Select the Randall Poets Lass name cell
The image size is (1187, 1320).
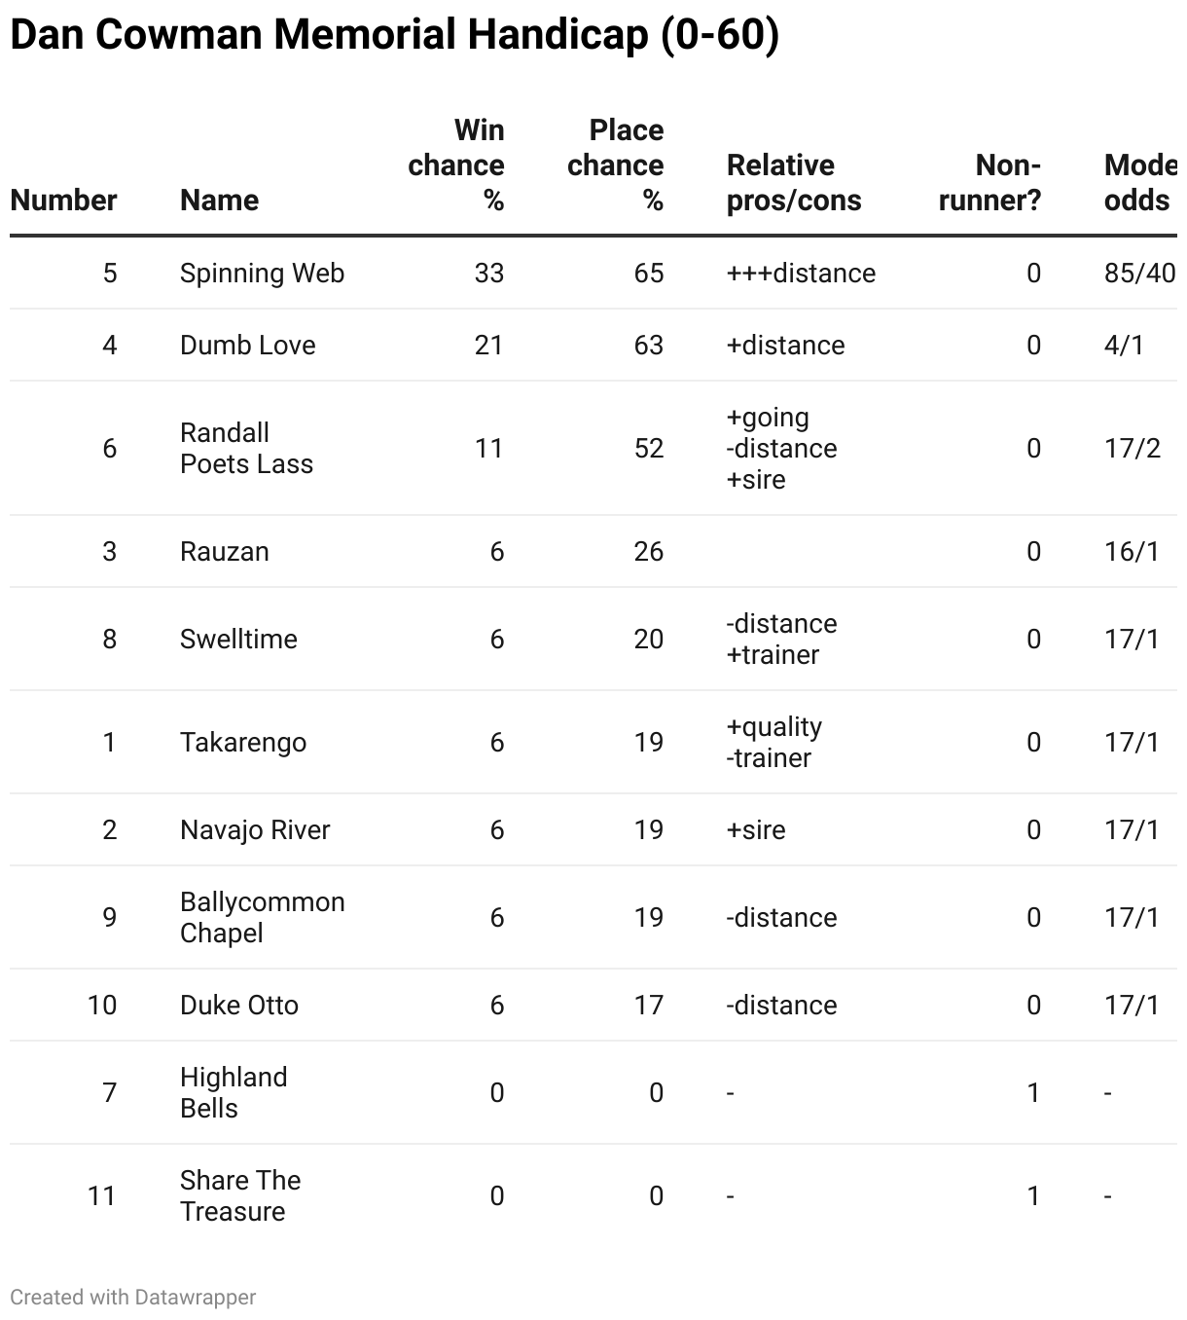pyautogui.click(x=246, y=449)
